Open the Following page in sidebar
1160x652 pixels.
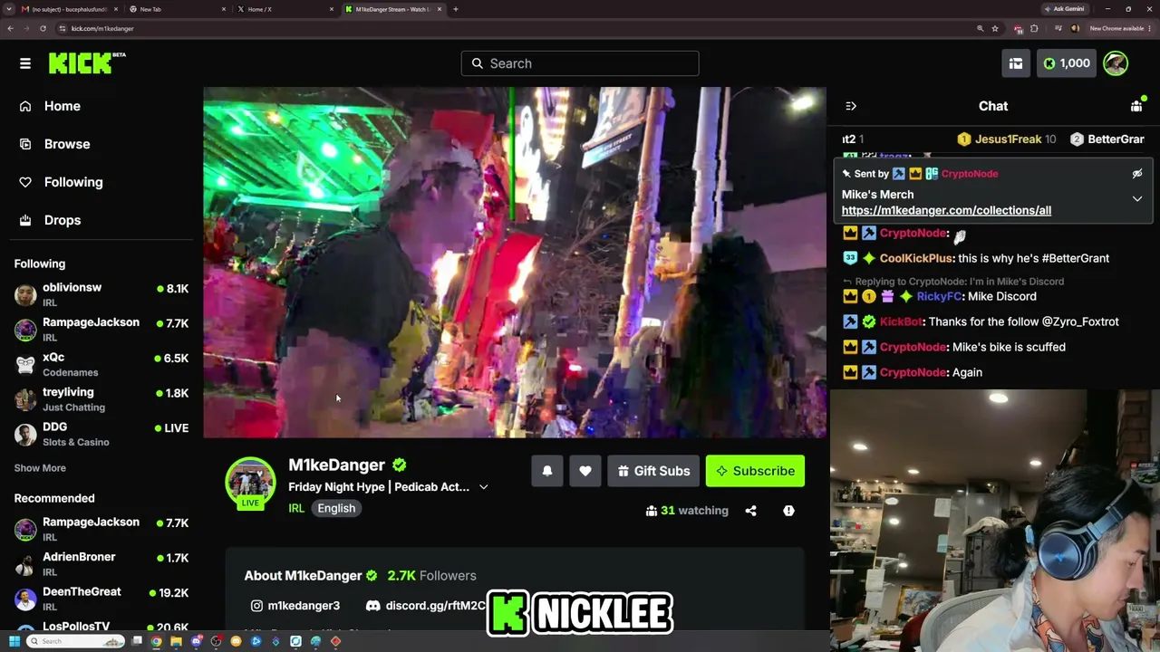[73, 182]
